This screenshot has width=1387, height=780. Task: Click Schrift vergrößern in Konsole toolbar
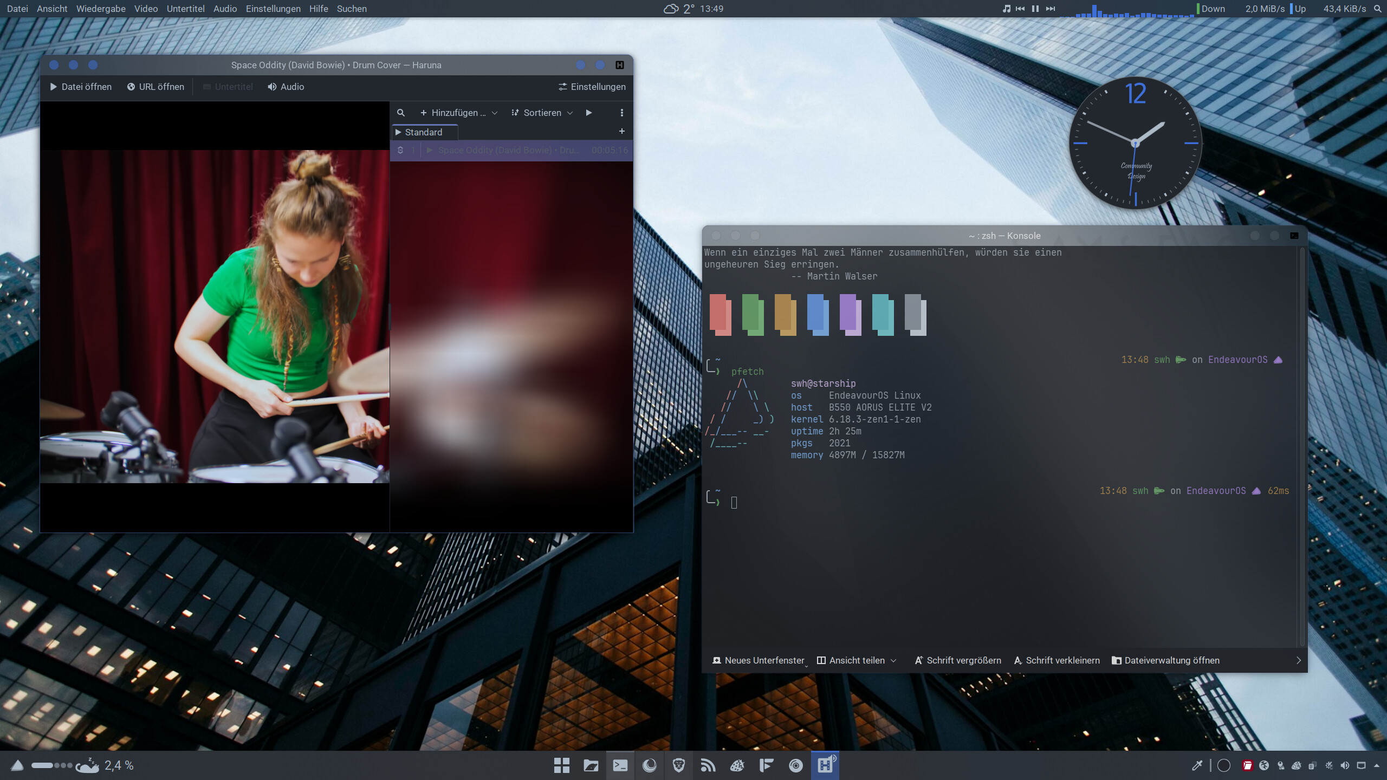click(x=958, y=660)
